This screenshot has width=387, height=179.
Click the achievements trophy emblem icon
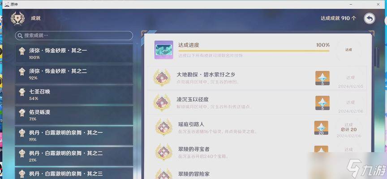click(17, 18)
